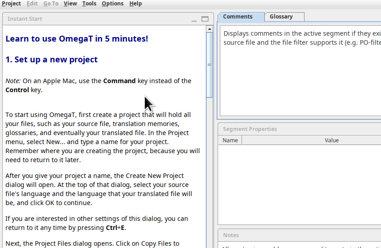Minimize the Instant Start pane

(194, 19)
